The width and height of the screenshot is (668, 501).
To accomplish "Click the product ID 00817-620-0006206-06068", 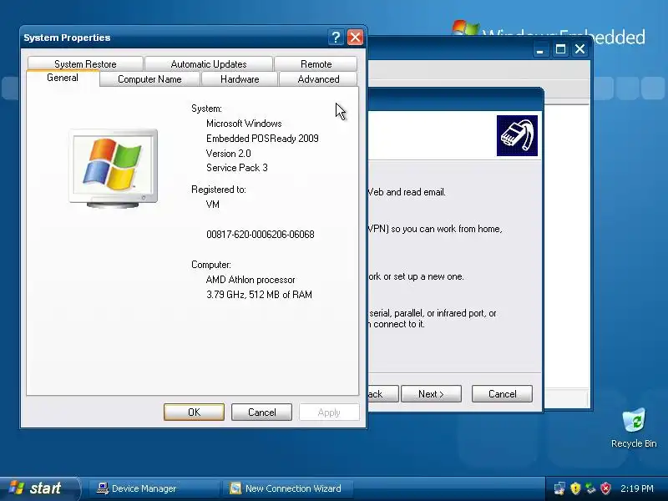I will pos(261,235).
